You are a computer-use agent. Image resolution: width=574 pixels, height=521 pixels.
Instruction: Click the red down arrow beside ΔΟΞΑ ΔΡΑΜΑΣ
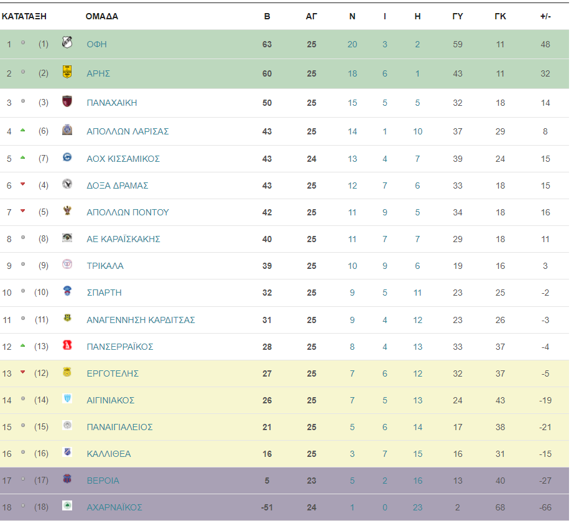pyautogui.click(x=22, y=184)
